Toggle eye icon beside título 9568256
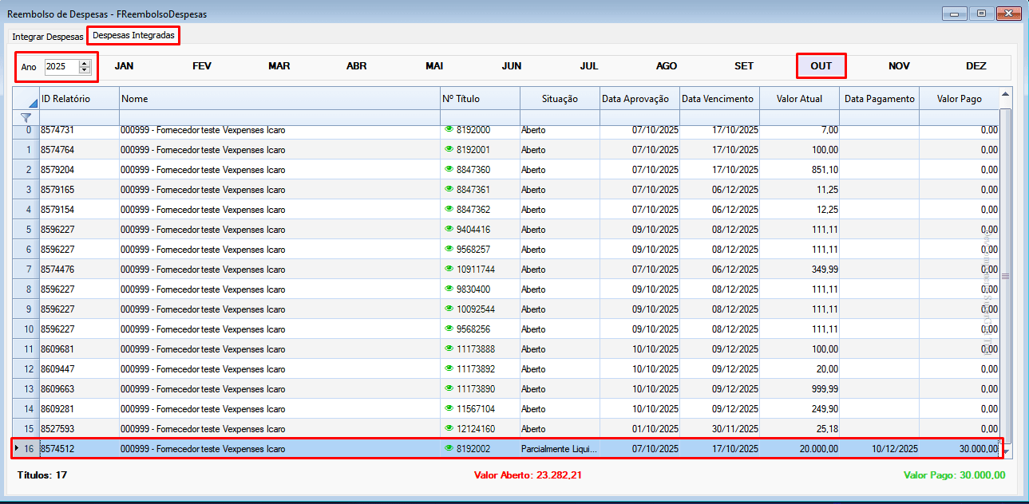Viewport: 1029px width, 504px height. click(448, 329)
